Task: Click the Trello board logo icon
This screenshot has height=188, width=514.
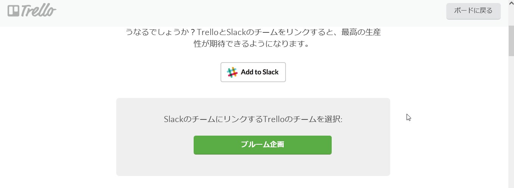Action: 13,11
